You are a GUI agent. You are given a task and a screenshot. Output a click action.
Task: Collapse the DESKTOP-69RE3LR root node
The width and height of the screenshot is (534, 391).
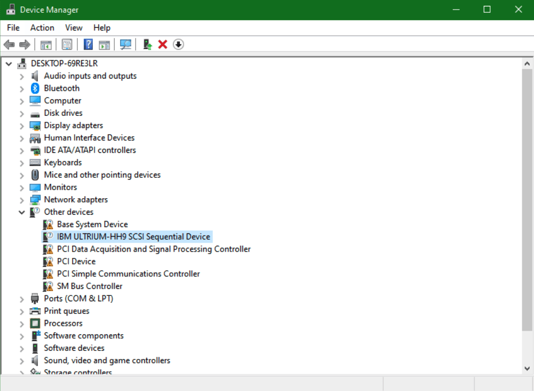9,64
